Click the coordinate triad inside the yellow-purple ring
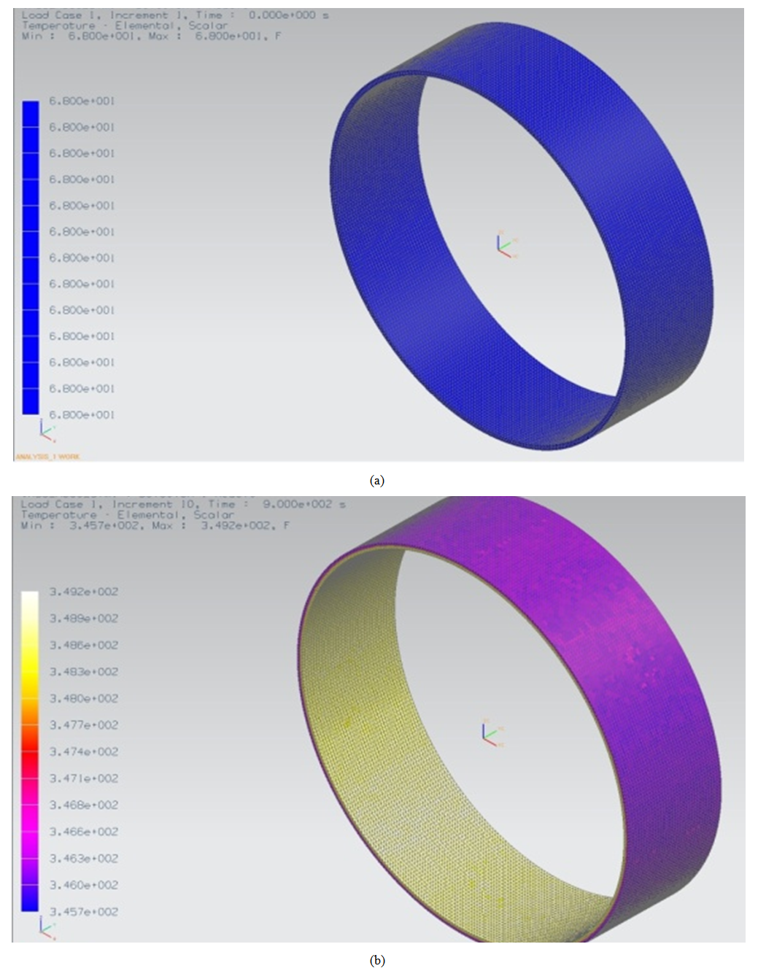Screen dimensions: 758x971 [490, 733]
